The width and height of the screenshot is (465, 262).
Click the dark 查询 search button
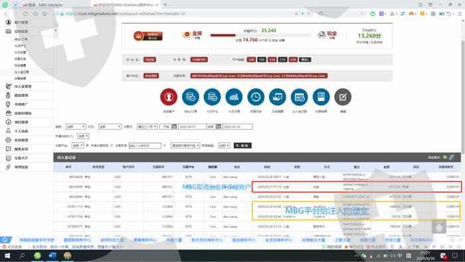pyautogui.click(x=242, y=146)
